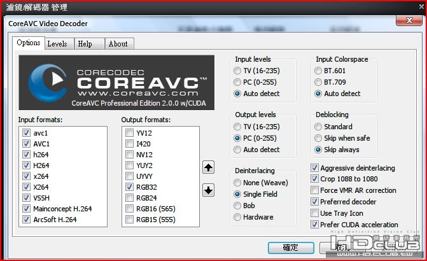
Task: Move selected output format down with arrow
Action: pos(208,190)
